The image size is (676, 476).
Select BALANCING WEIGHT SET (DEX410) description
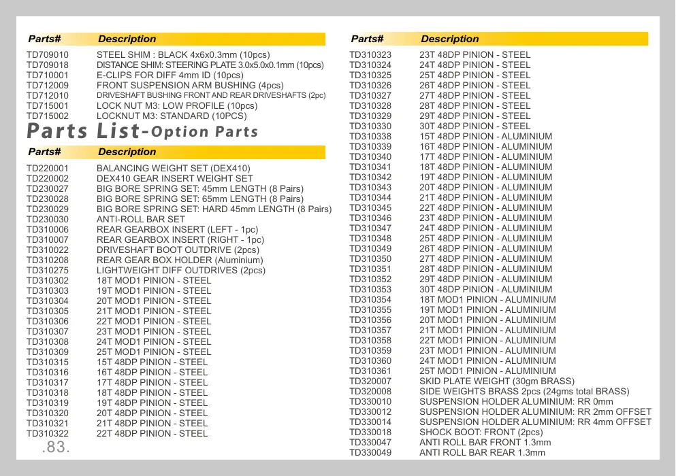coord(174,168)
